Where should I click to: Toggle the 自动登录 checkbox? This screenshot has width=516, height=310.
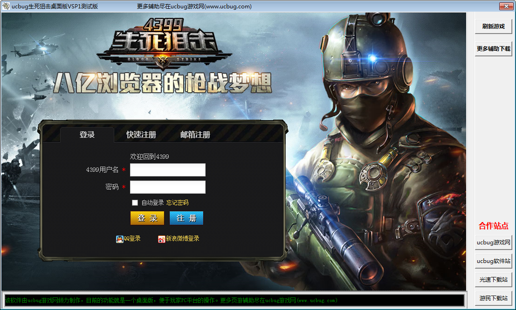tap(135, 202)
